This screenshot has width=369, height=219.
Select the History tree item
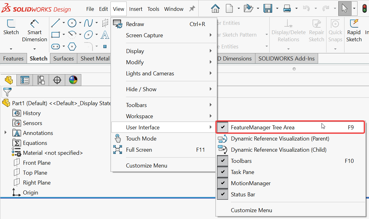pyautogui.click(x=32, y=113)
